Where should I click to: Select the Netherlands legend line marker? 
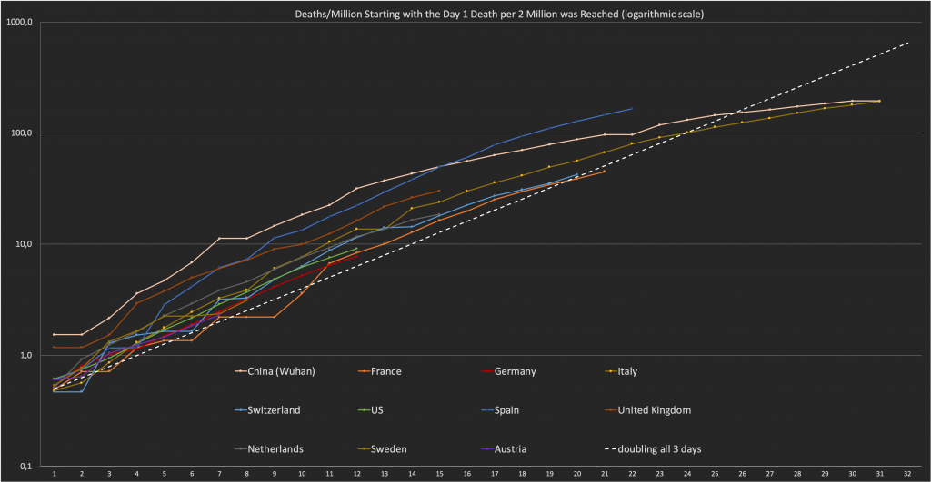click(242, 448)
